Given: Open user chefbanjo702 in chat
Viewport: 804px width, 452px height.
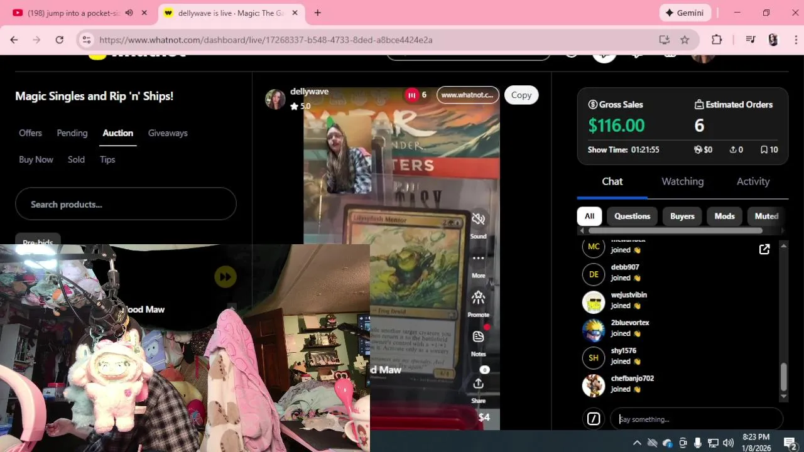Looking at the screenshot, I should tap(633, 379).
